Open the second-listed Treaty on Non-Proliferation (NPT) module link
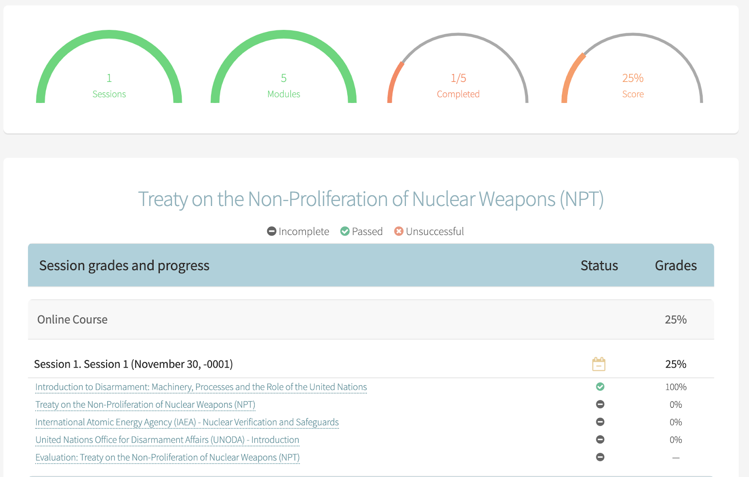Viewport: 749px width, 477px height. pyautogui.click(x=145, y=404)
